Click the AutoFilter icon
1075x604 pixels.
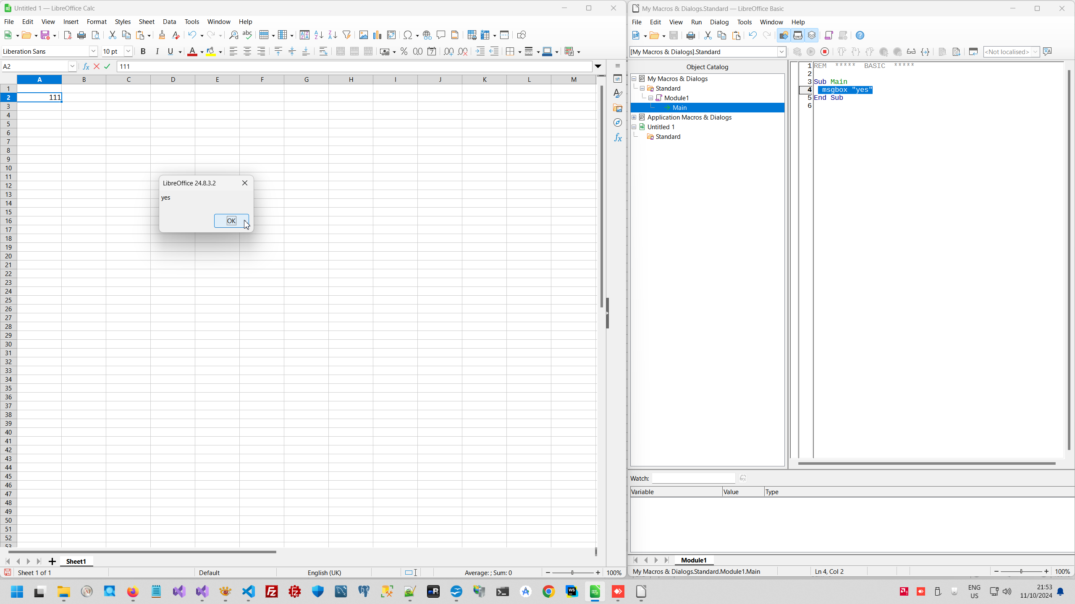[346, 35]
